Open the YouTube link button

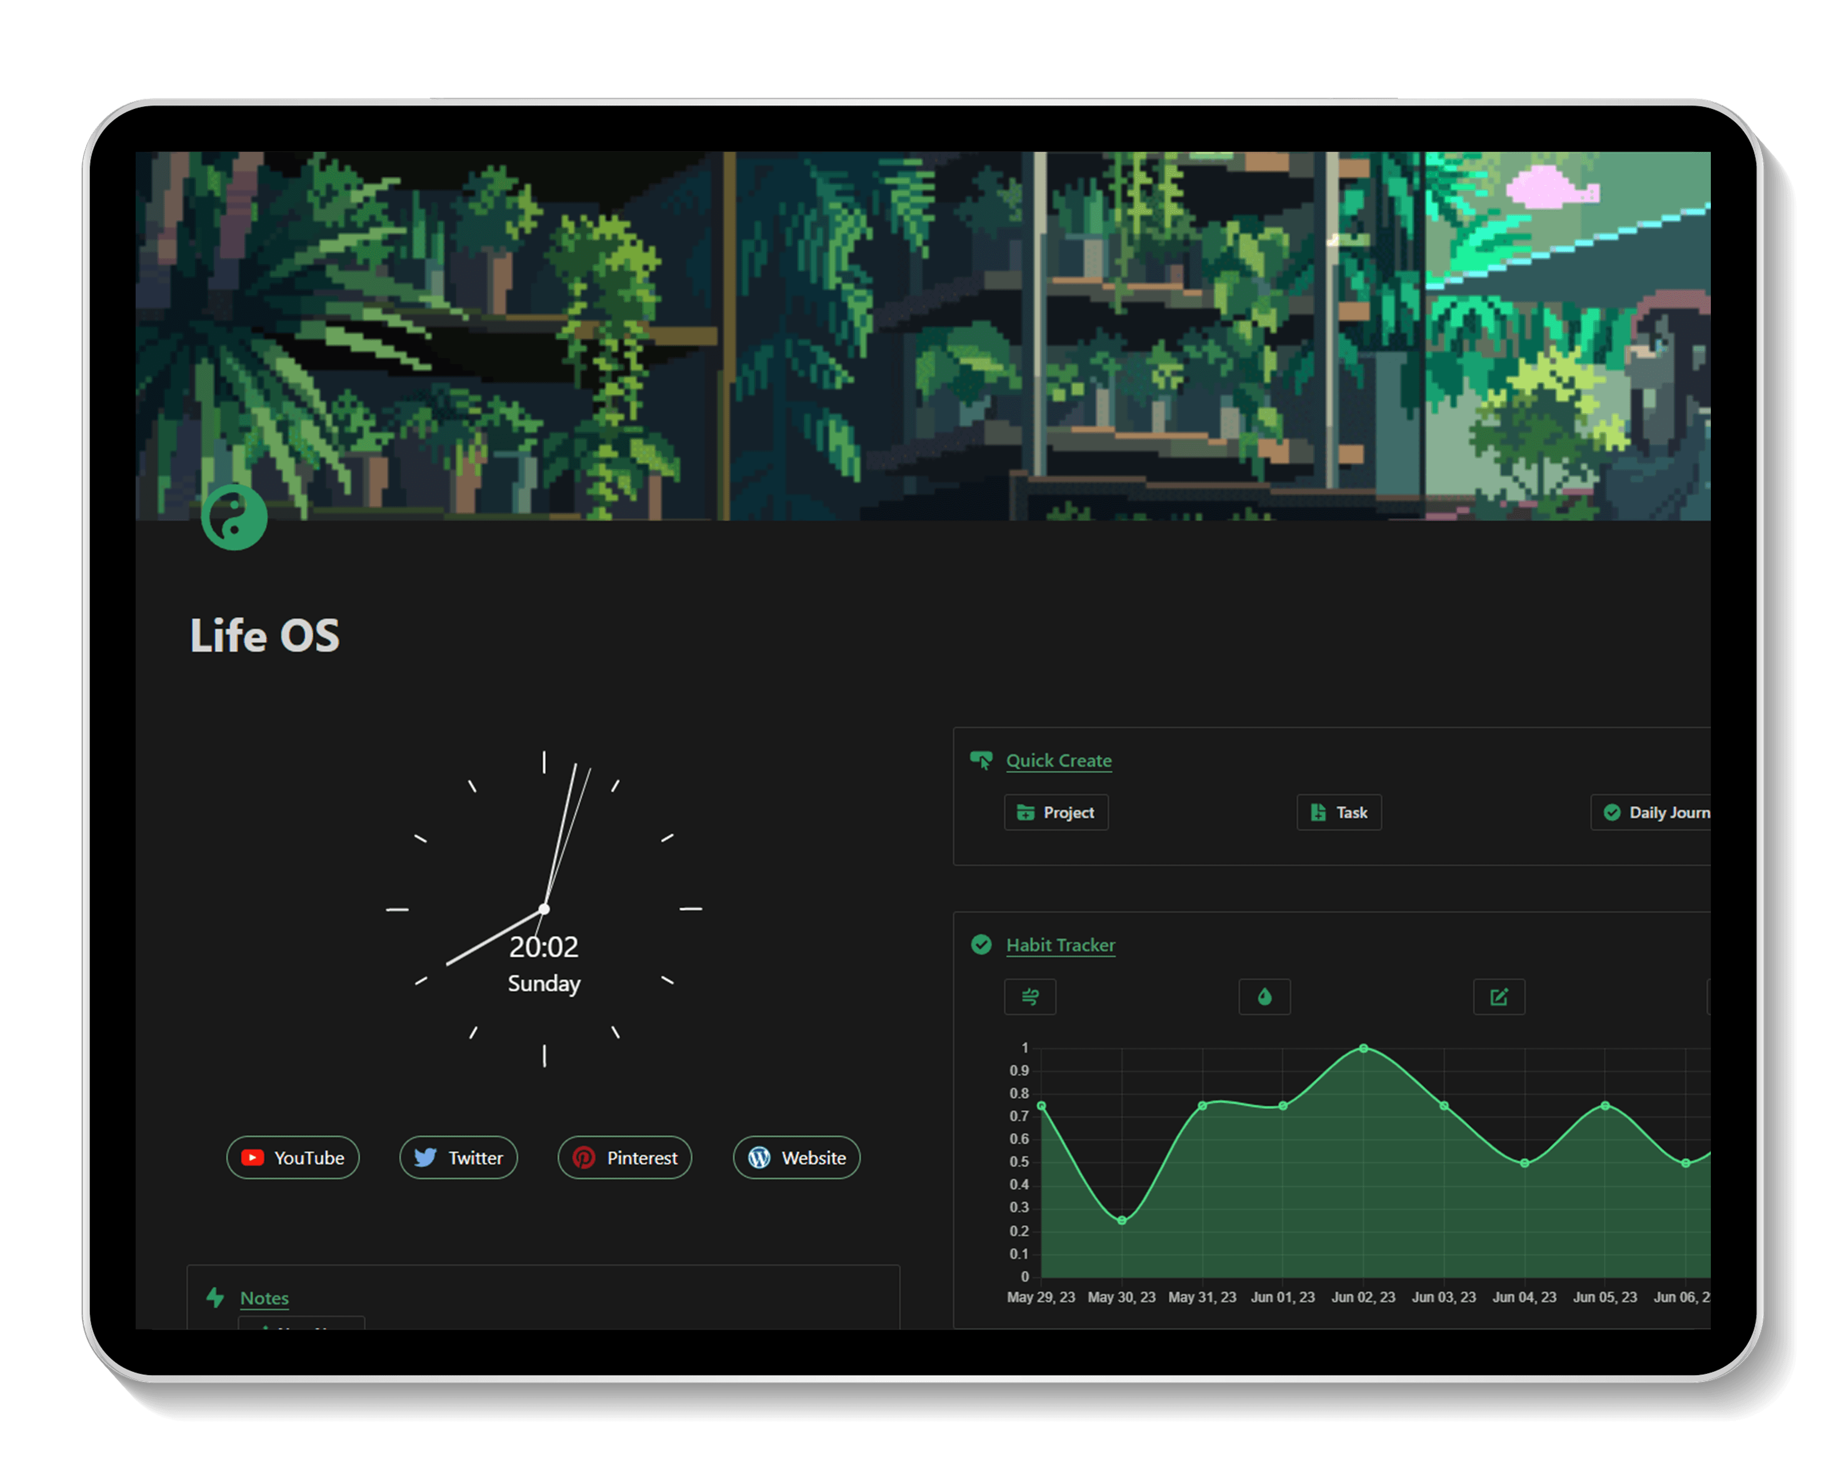click(292, 1157)
